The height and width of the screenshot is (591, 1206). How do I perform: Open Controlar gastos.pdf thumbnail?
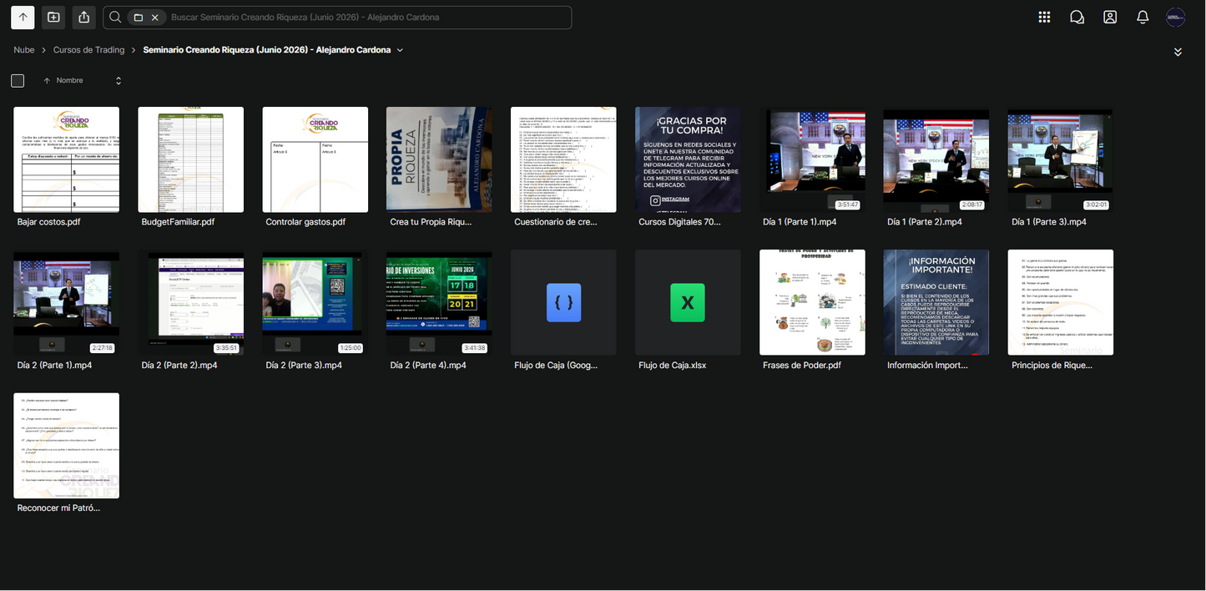(x=315, y=159)
